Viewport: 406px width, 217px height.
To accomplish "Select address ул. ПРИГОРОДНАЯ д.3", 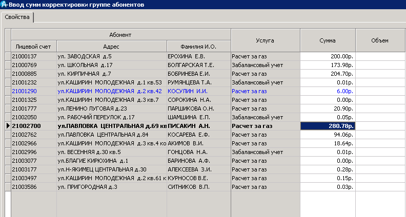I will click(x=112, y=187).
